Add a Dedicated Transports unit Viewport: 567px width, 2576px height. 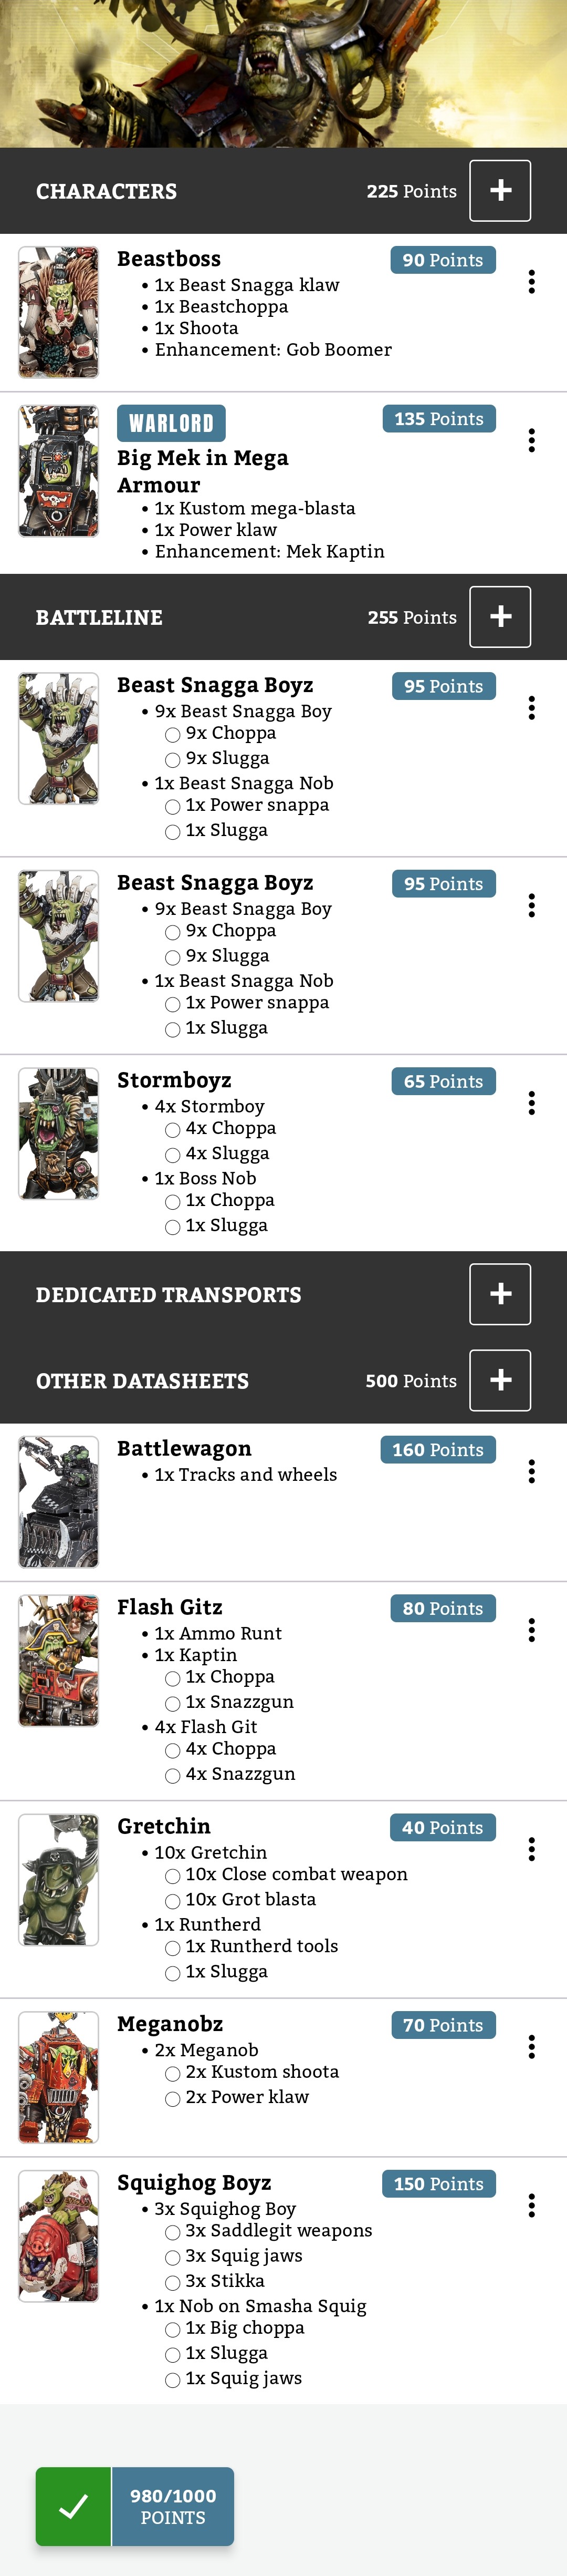[500, 1294]
